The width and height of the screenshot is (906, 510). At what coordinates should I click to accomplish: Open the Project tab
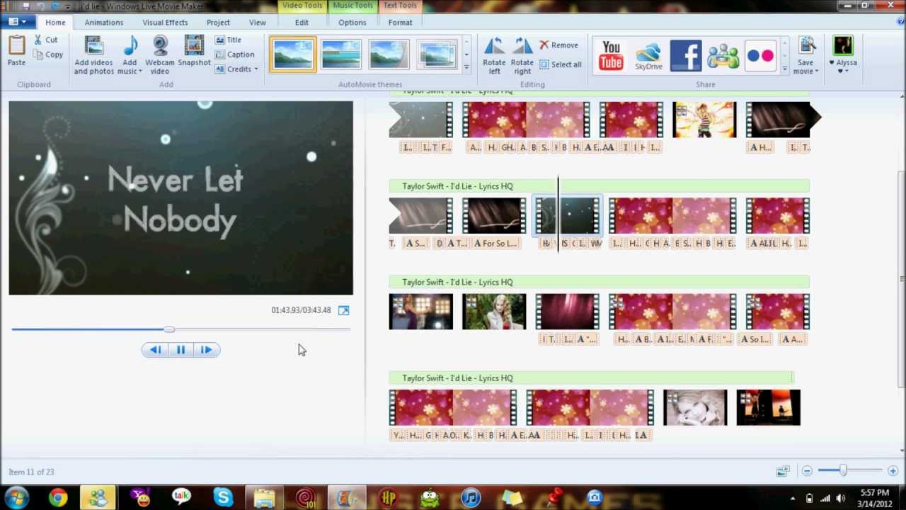(218, 22)
